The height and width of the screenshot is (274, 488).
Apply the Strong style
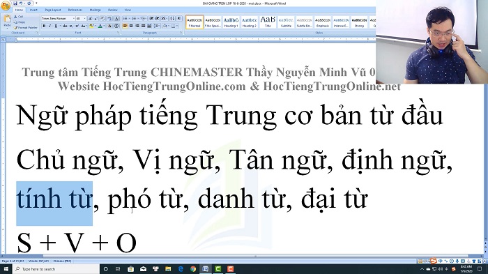click(x=359, y=22)
